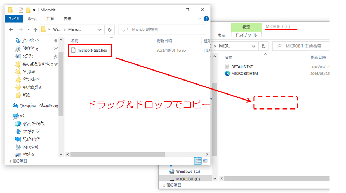The width and height of the screenshot is (346, 193).
Task: Open the Customize Quick Access Toolbar dropdown
Action: pos(34,10)
